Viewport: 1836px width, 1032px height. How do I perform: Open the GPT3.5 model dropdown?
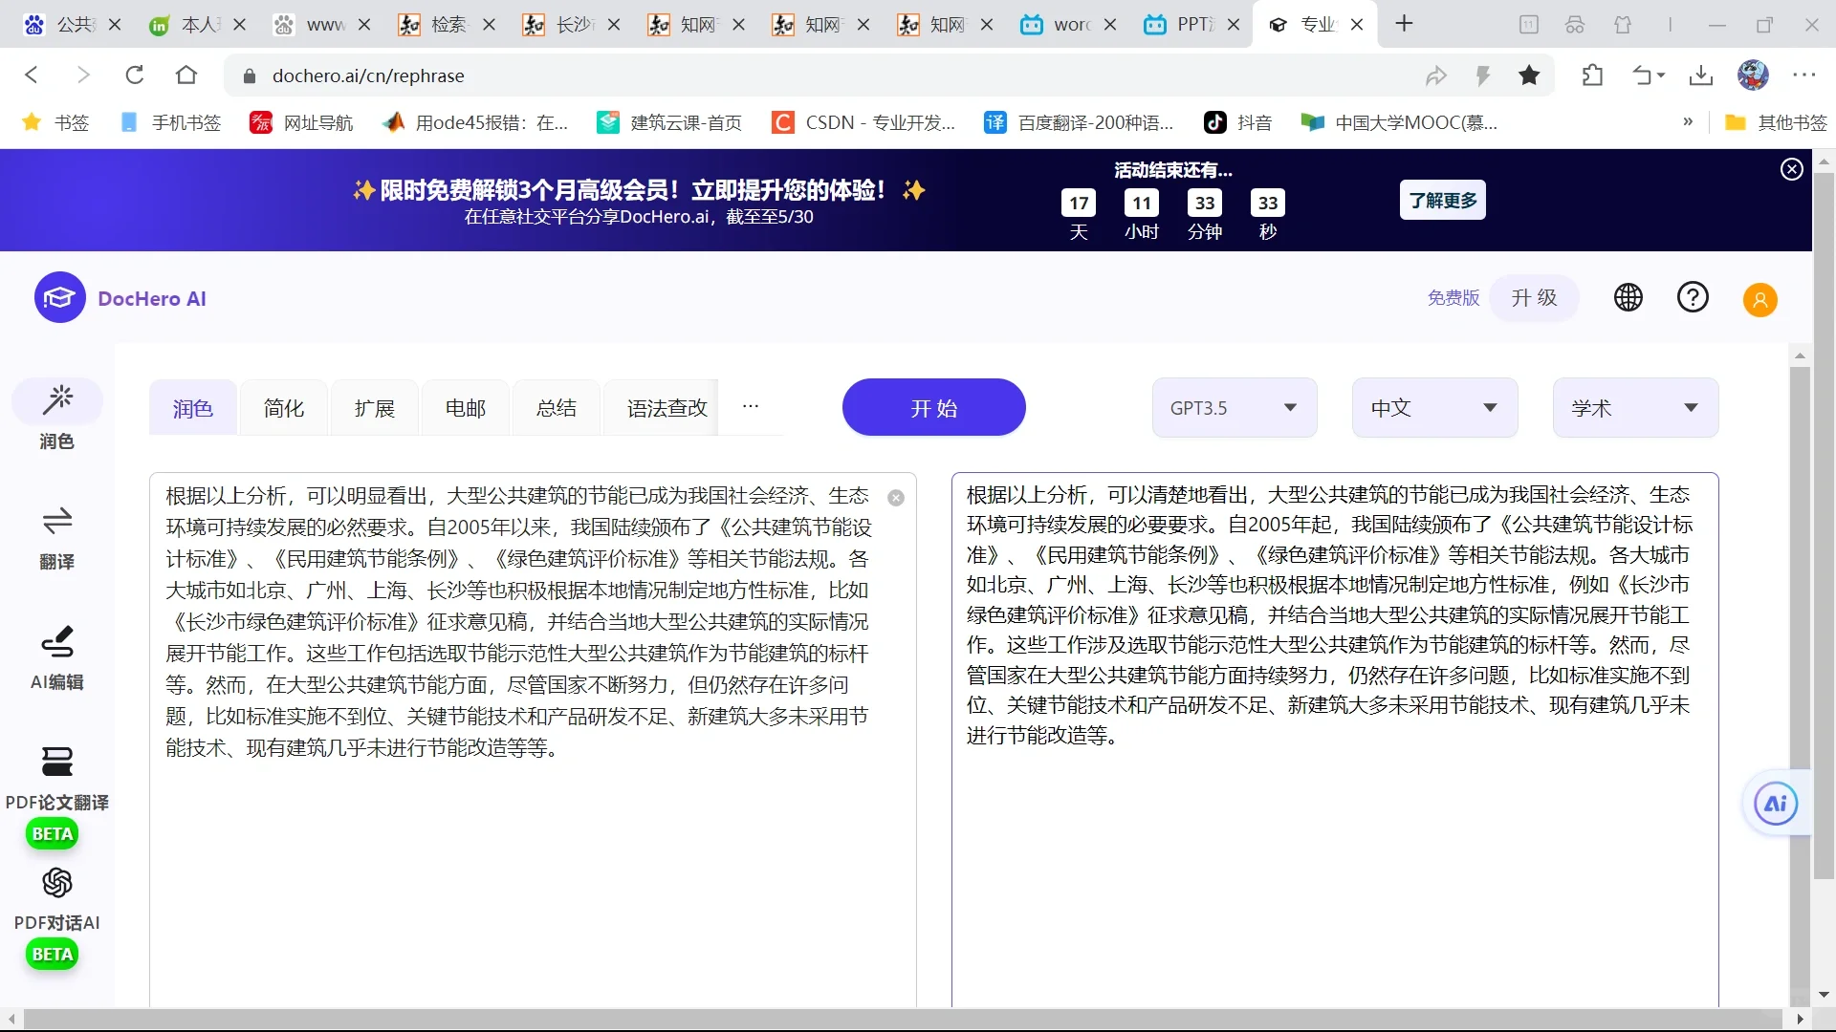(x=1233, y=407)
